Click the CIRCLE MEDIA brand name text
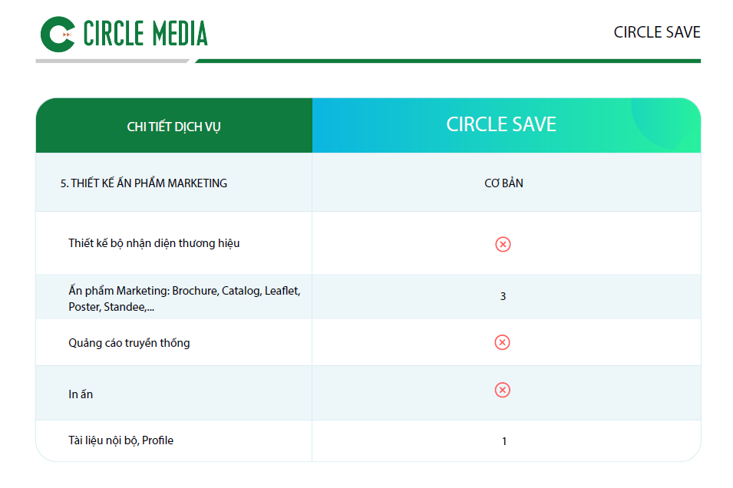 (x=145, y=34)
